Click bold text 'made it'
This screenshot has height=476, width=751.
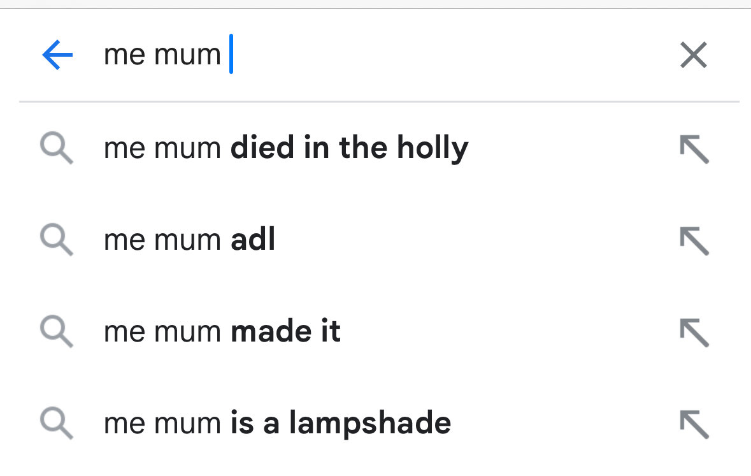coord(285,332)
